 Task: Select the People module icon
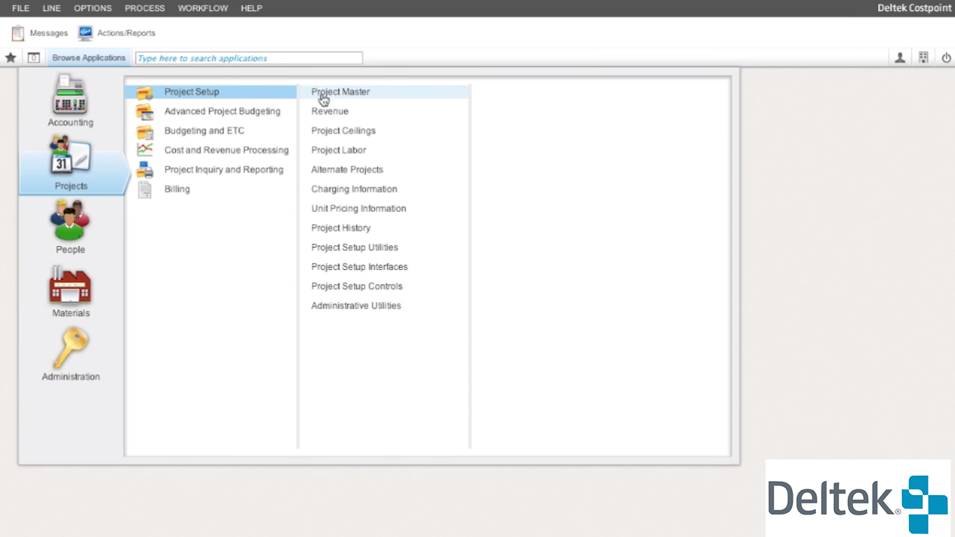tap(70, 221)
